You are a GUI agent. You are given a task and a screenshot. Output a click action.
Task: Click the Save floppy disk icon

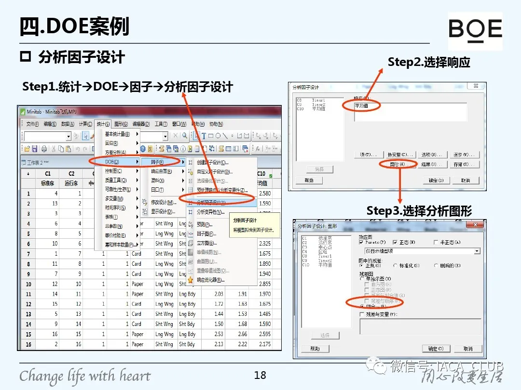coord(34,149)
